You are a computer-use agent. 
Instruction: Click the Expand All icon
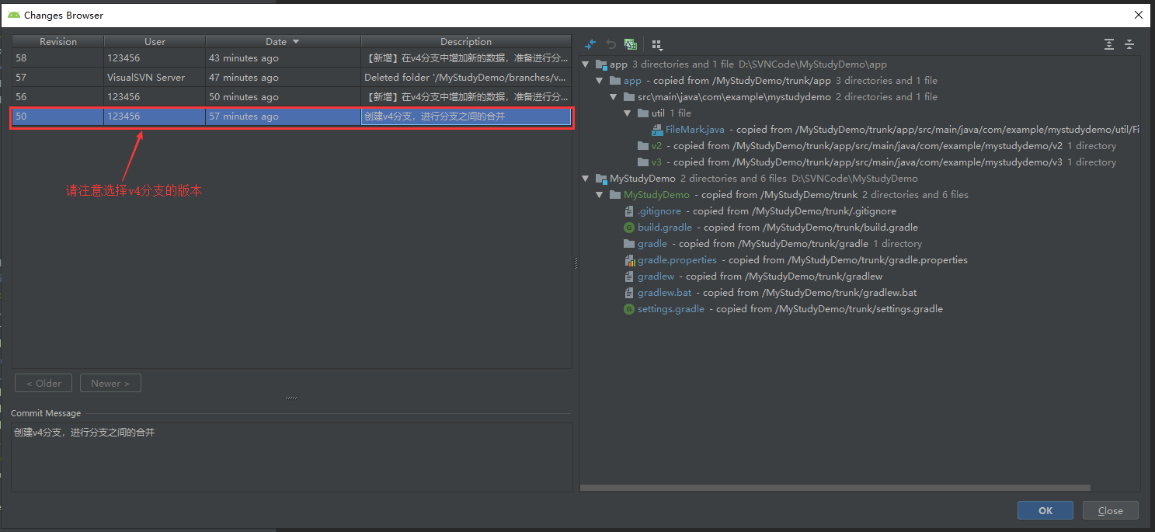[1109, 44]
